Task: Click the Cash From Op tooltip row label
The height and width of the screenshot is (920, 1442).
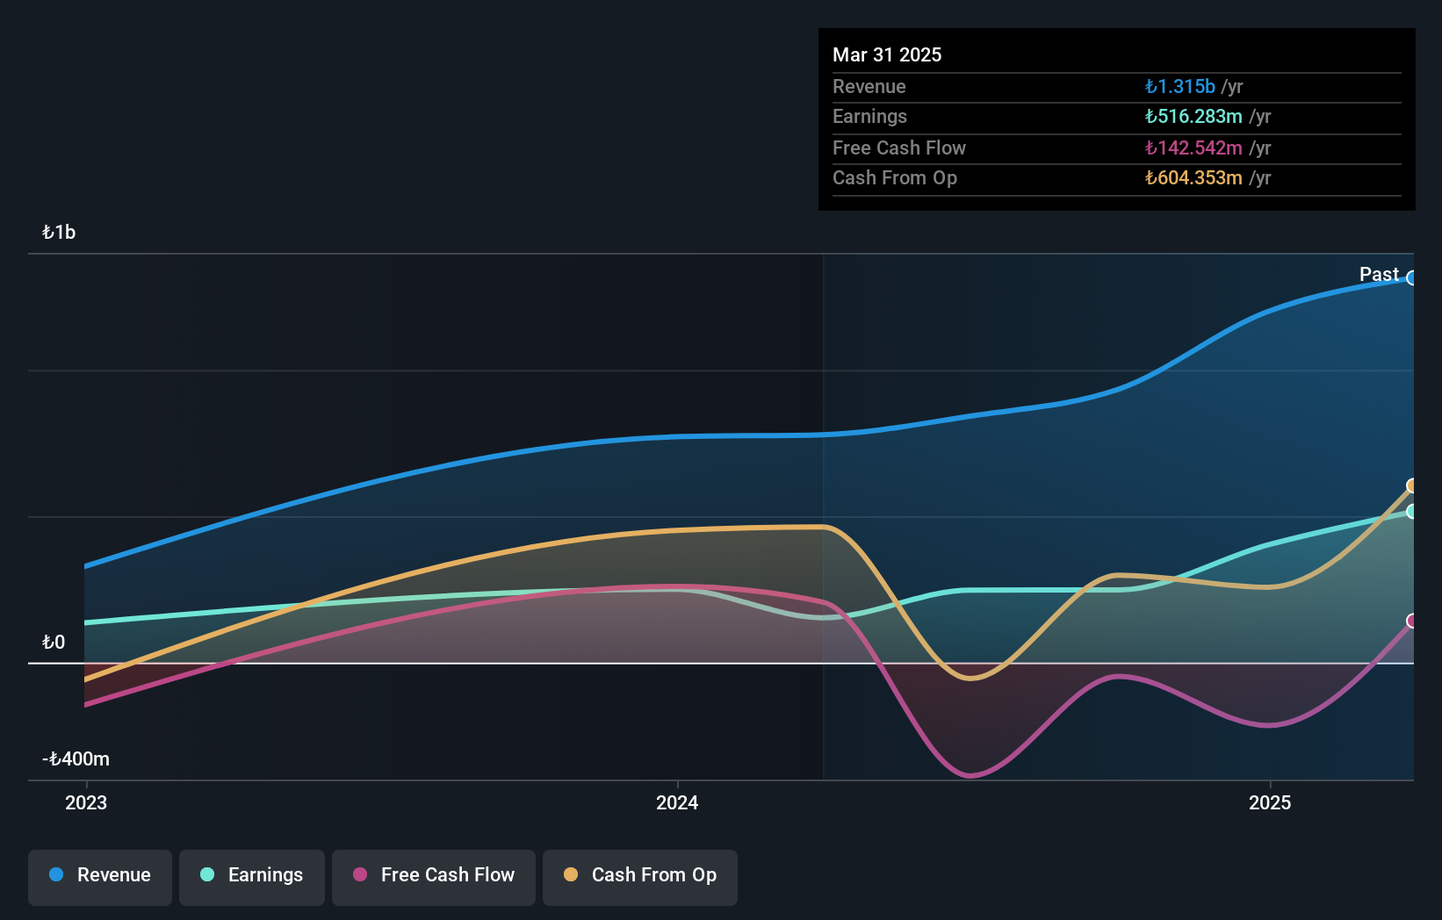Action: pyautogui.click(x=895, y=177)
